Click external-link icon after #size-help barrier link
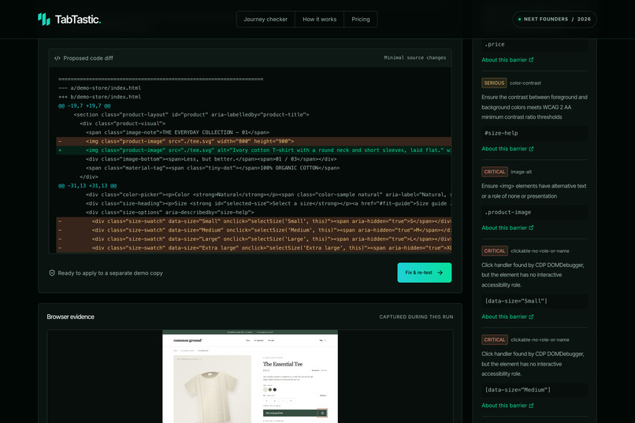 [531, 149]
